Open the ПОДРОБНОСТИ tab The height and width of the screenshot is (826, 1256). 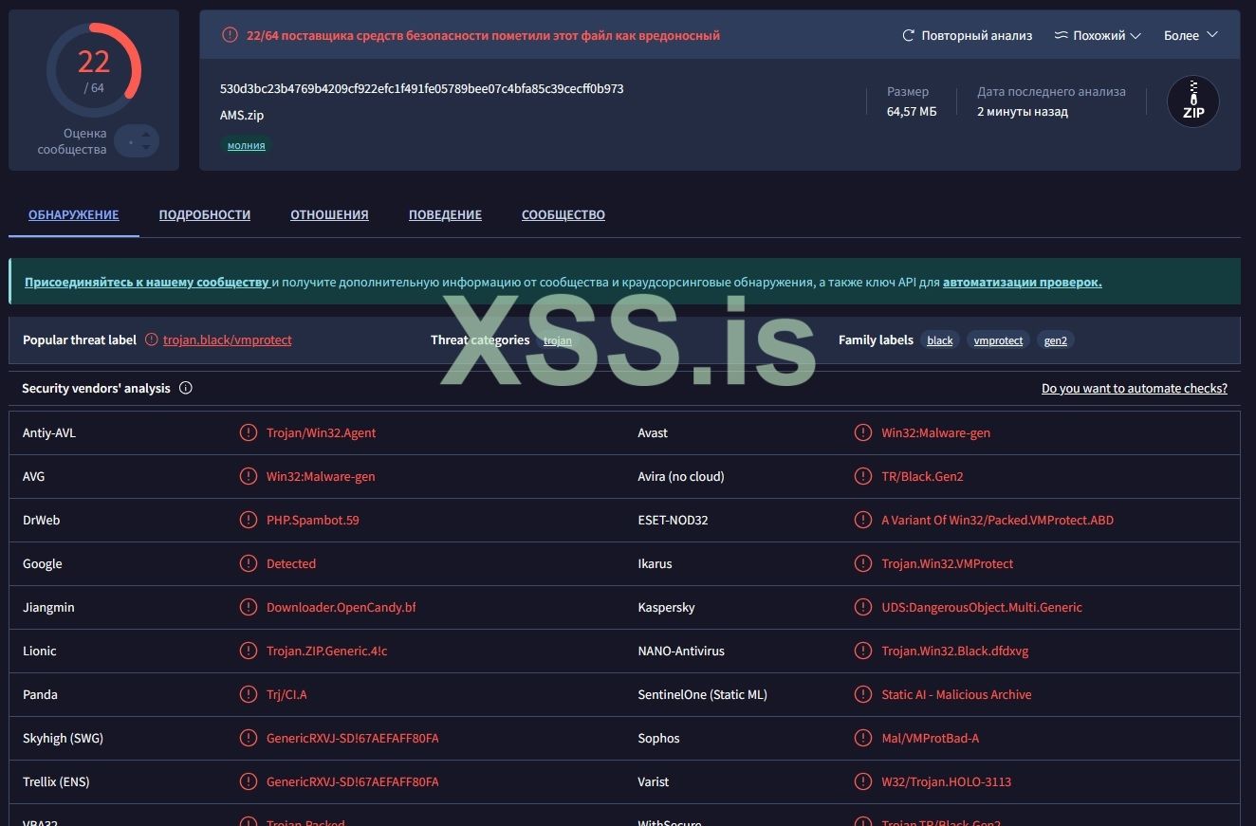205,214
